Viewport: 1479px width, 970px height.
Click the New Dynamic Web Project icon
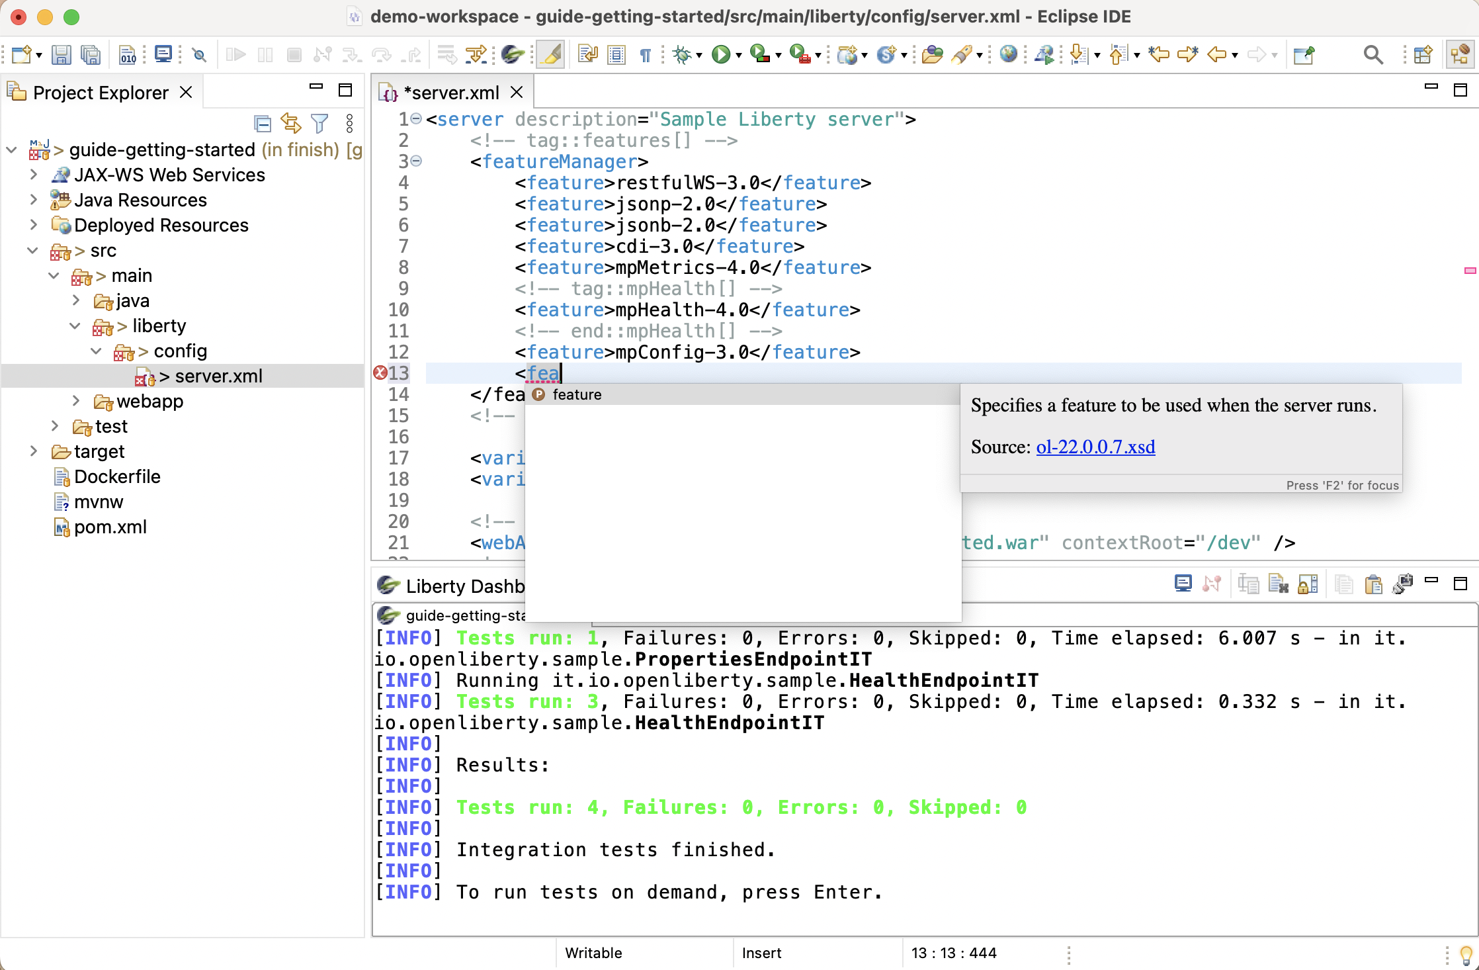[847, 54]
